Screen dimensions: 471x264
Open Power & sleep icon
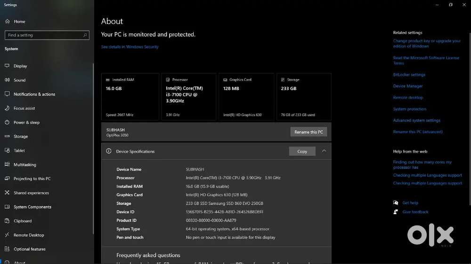click(7, 122)
